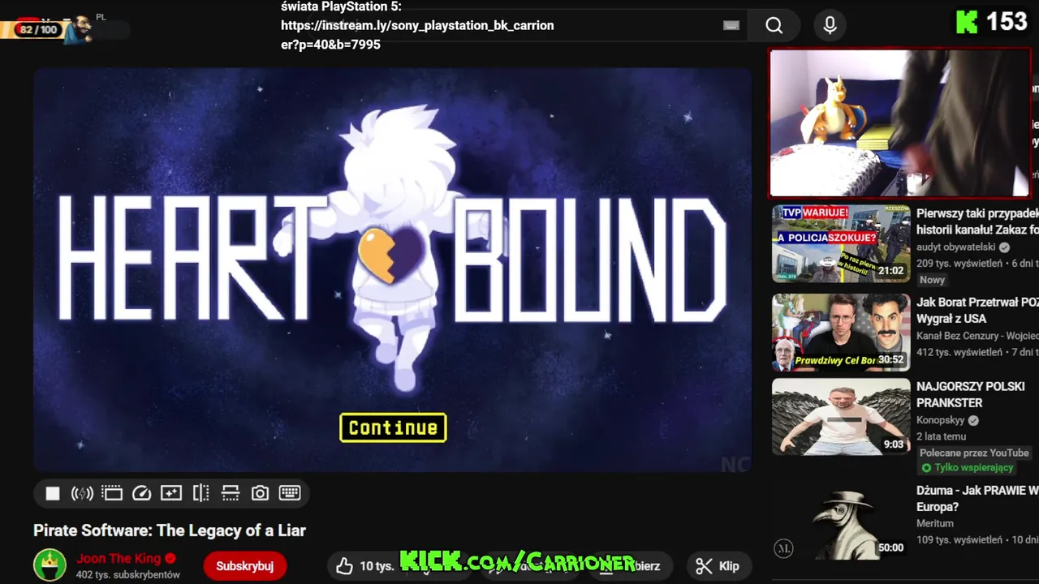Click the 402 tys. subskrybentów text
Screen dimensions: 1039x584
pos(128,575)
